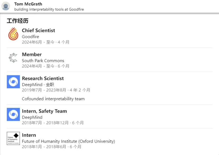Click the Intern, Safety Team title

(44, 111)
